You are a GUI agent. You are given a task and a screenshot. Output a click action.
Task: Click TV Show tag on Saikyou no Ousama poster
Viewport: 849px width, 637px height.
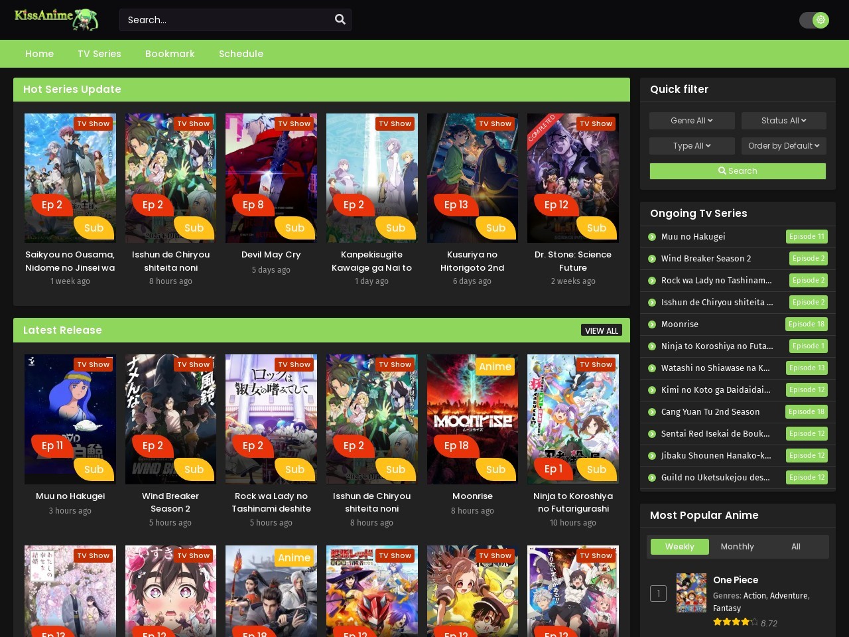pos(93,123)
